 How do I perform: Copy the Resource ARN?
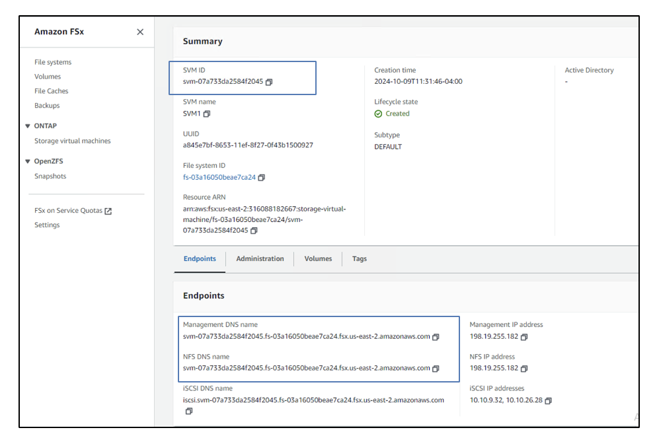coord(254,231)
